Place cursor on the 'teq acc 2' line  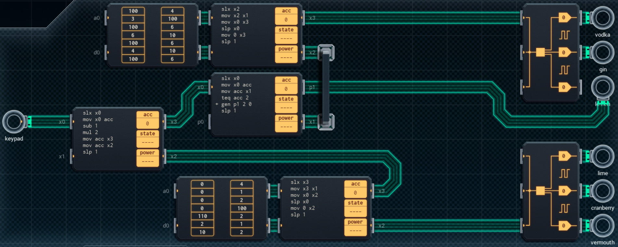coord(235,98)
